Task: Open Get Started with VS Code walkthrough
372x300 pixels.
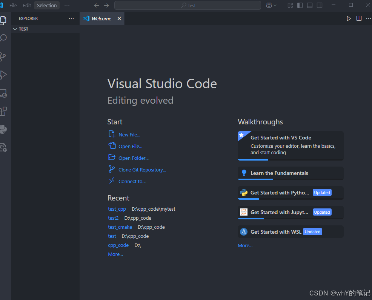Action: 291,146
